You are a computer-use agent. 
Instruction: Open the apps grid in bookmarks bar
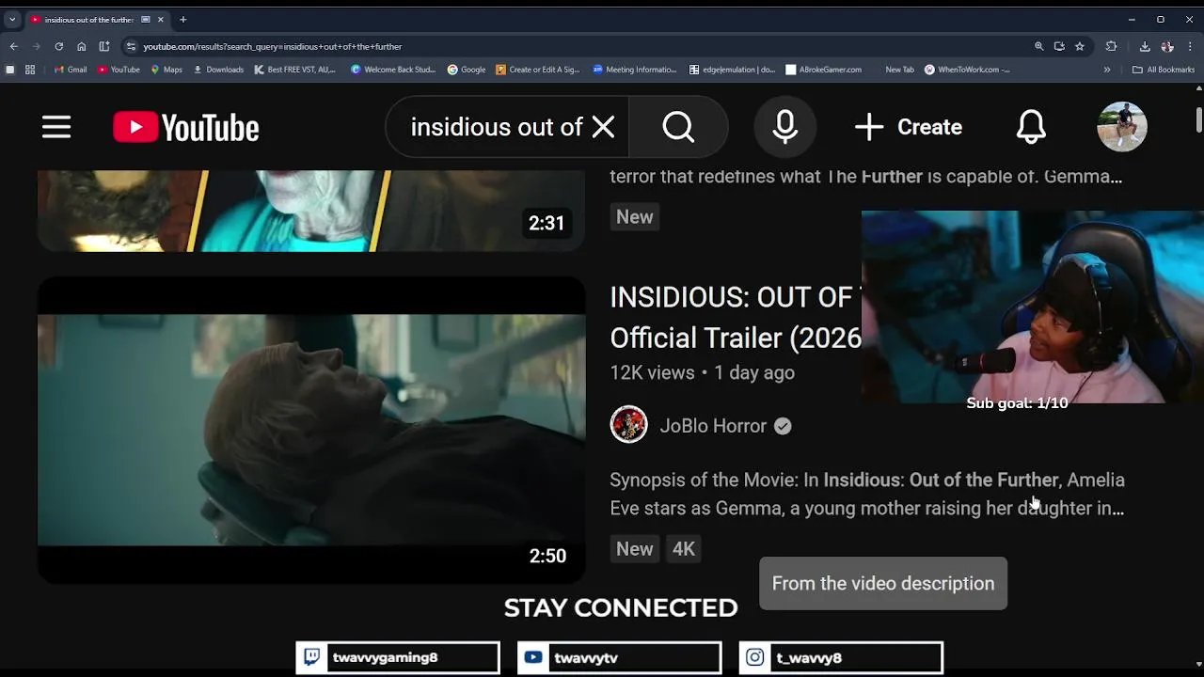tap(30, 70)
